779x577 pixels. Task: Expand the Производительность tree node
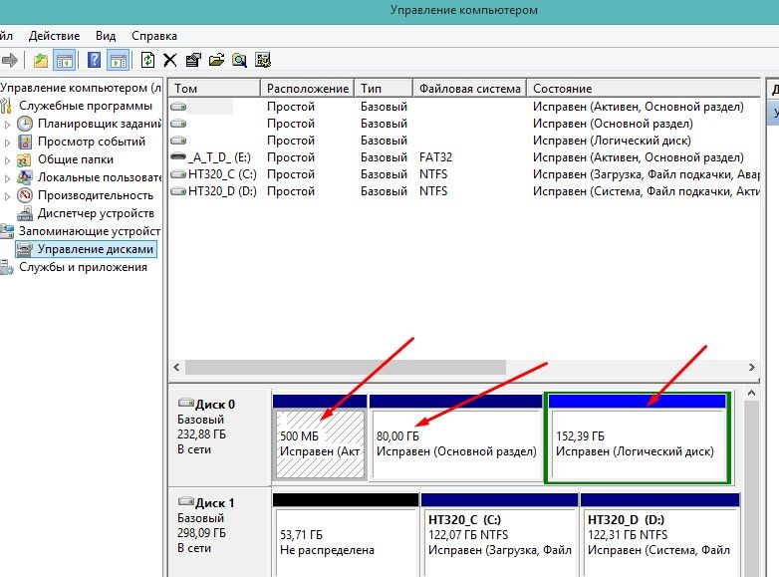tap(7, 195)
